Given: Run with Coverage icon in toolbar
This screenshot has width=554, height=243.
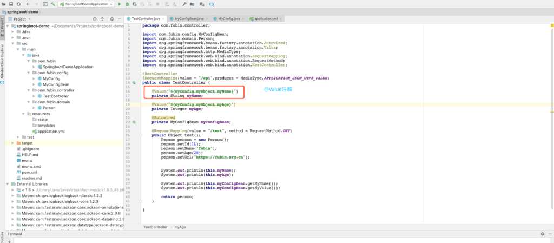Looking at the screenshot, I should tap(135, 4).
